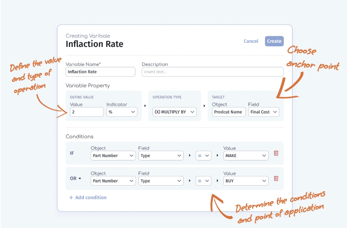Click the Conditions section heading
The height and width of the screenshot is (228, 347).
[79, 137]
